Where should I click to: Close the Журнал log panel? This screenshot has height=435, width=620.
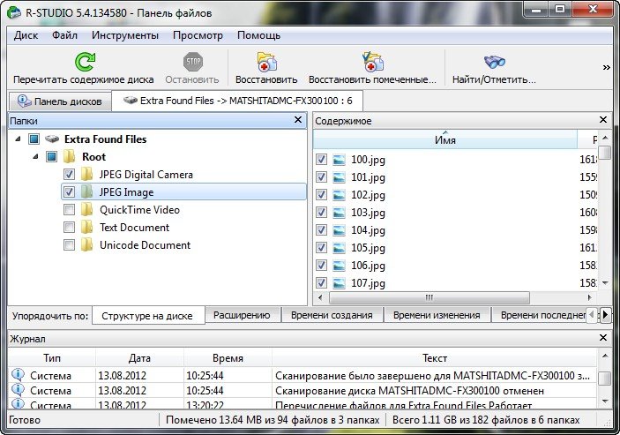coord(604,338)
